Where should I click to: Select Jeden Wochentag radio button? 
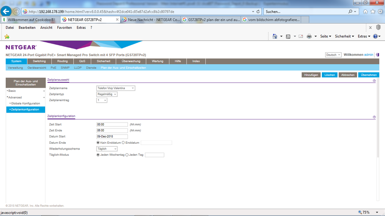pos(98,155)
